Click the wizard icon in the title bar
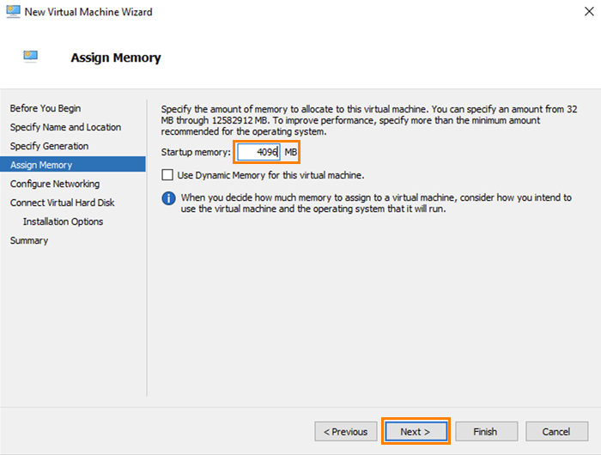The image size is (601, 455). point(12,12)
